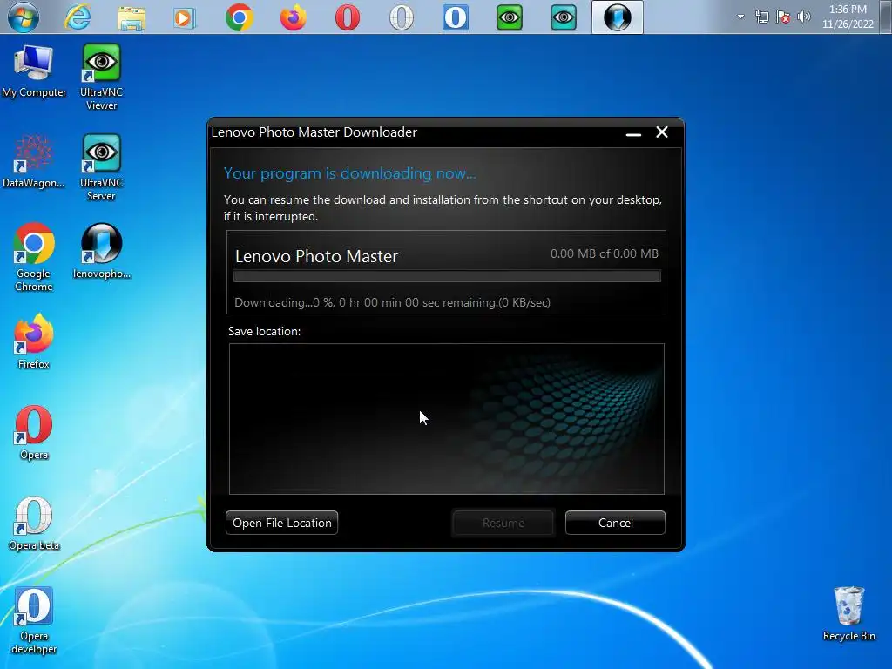
Task: Click the disabled Resume button
Action: point(503,523)
